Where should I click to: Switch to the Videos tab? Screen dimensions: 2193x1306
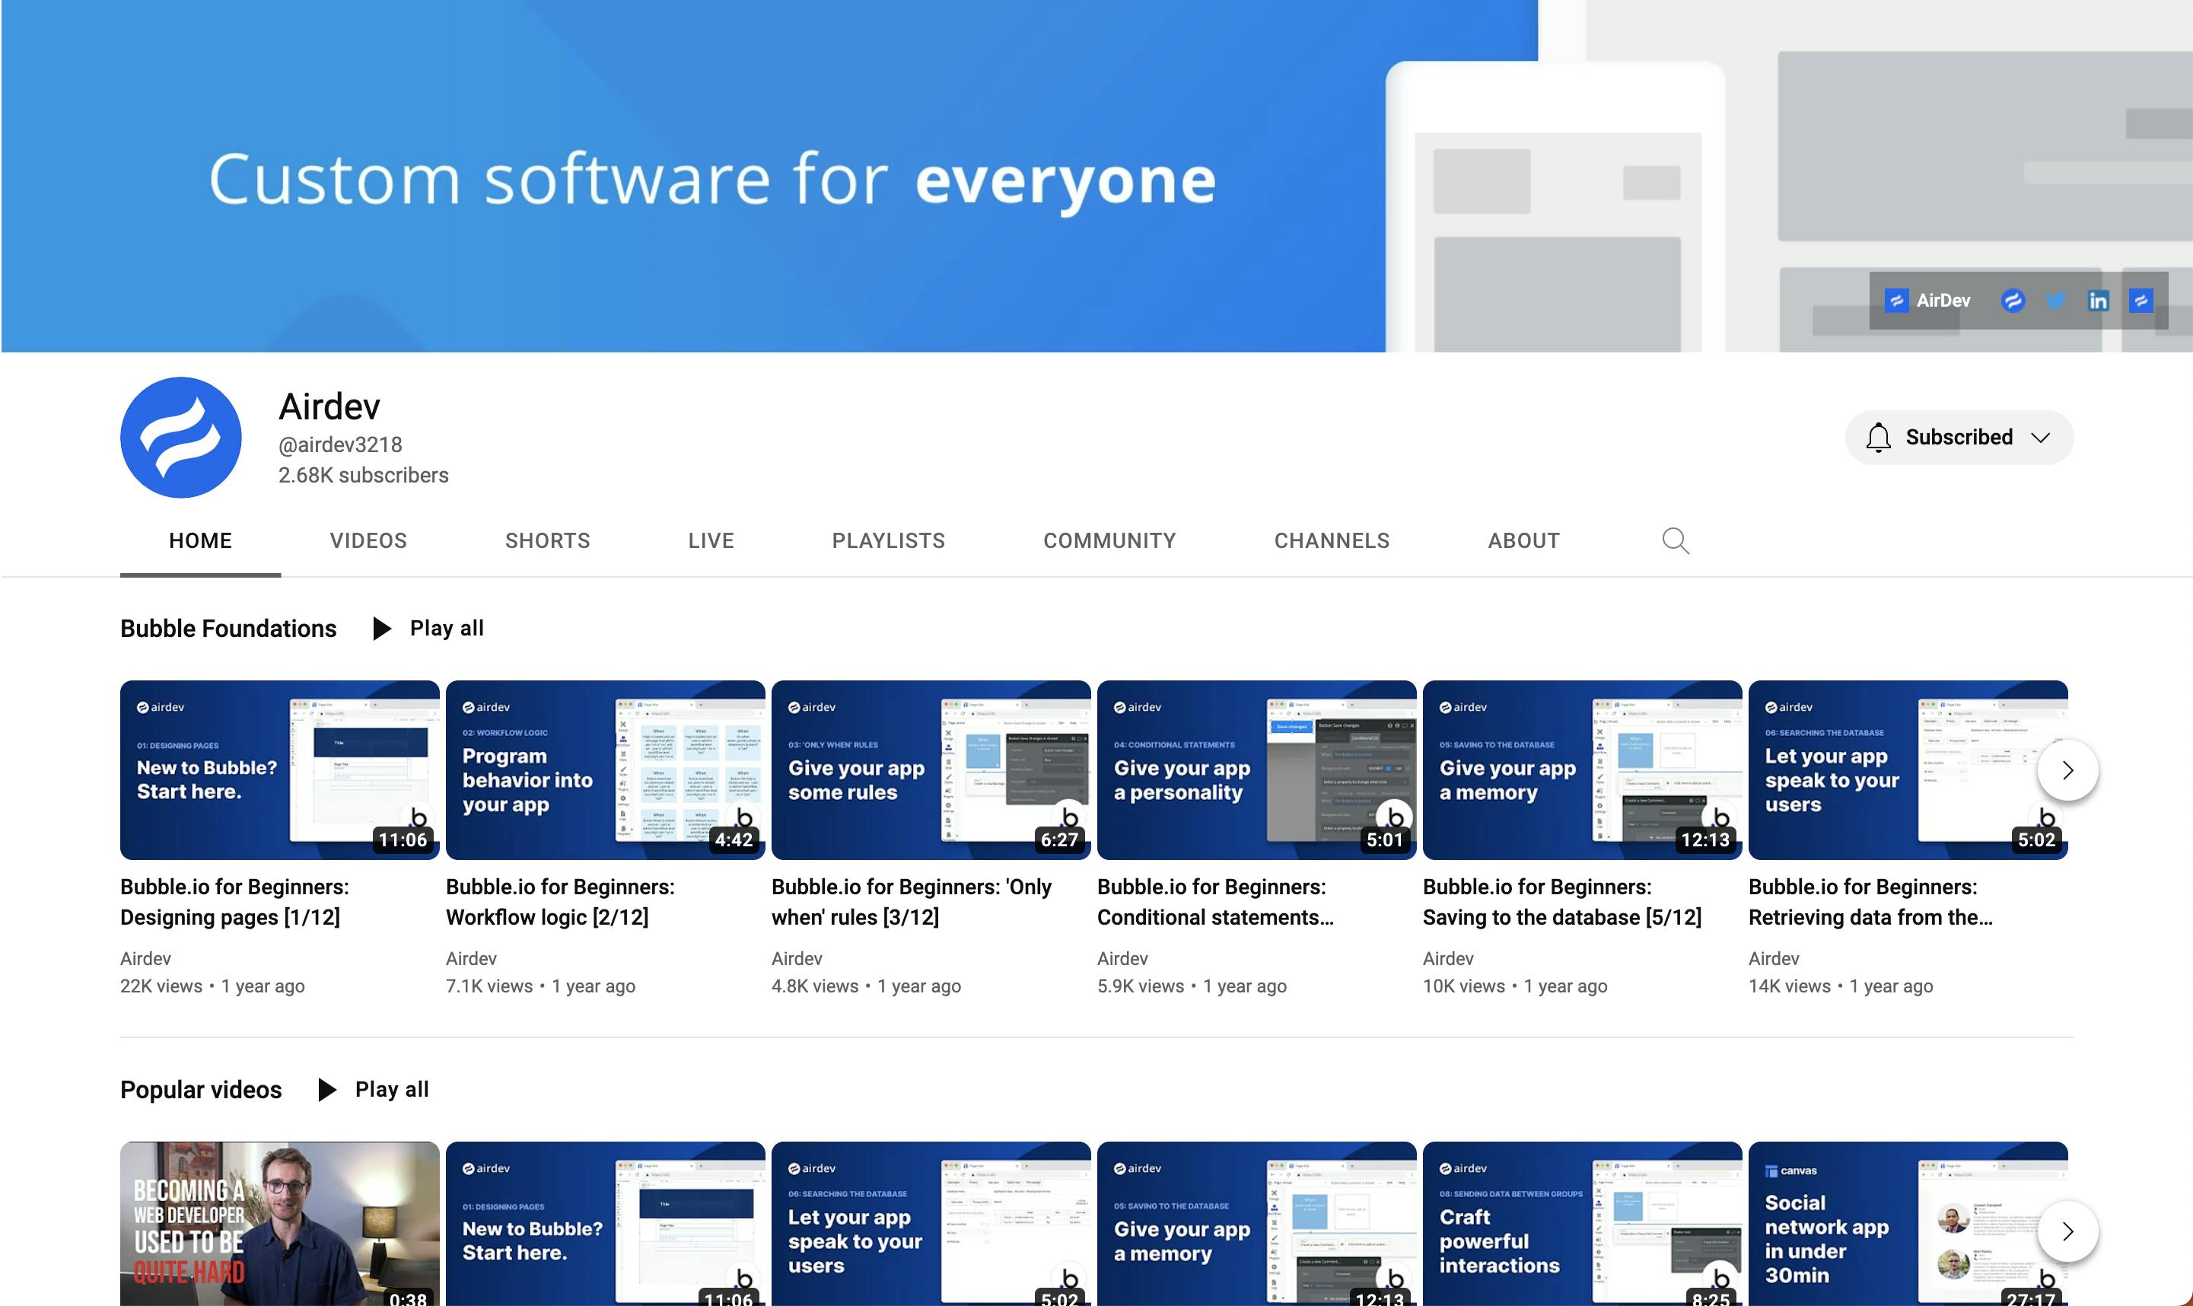click(x=368, y=540)
